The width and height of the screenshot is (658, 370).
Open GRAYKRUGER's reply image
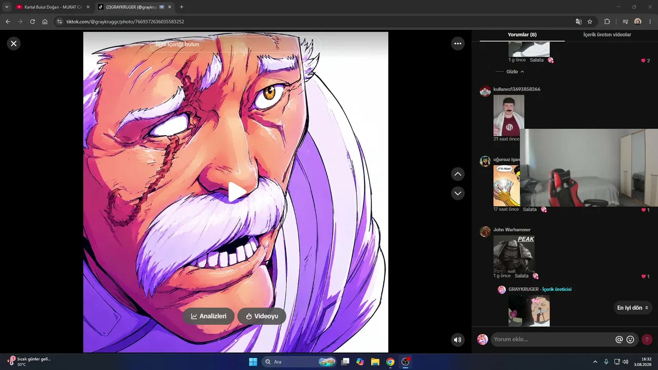pyautogui.click(x=529, y=310)
